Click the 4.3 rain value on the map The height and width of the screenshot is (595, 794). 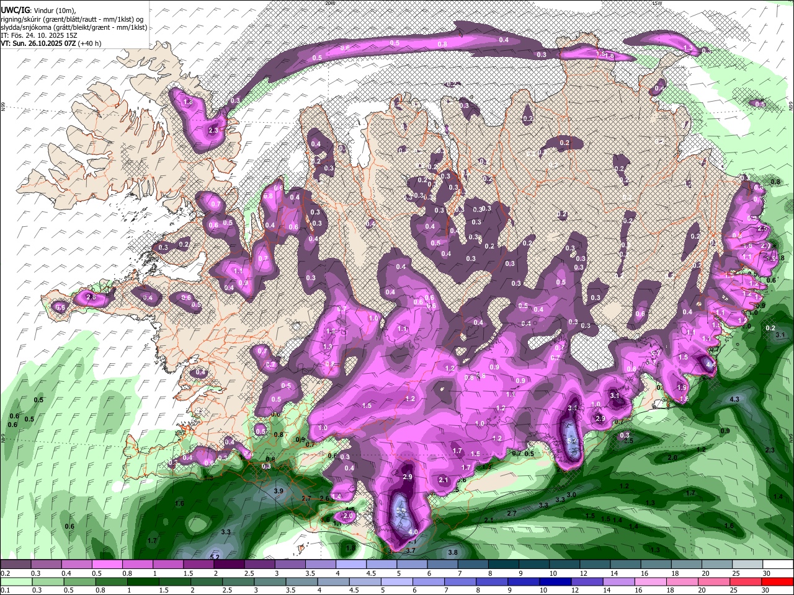734,399
